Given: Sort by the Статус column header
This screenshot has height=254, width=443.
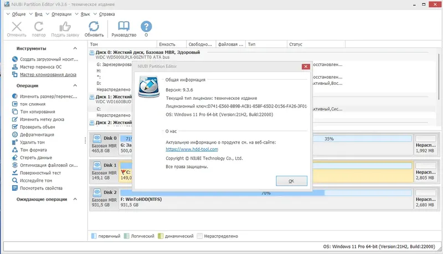Looking at the screenshot, I should [x=316, y=44].
